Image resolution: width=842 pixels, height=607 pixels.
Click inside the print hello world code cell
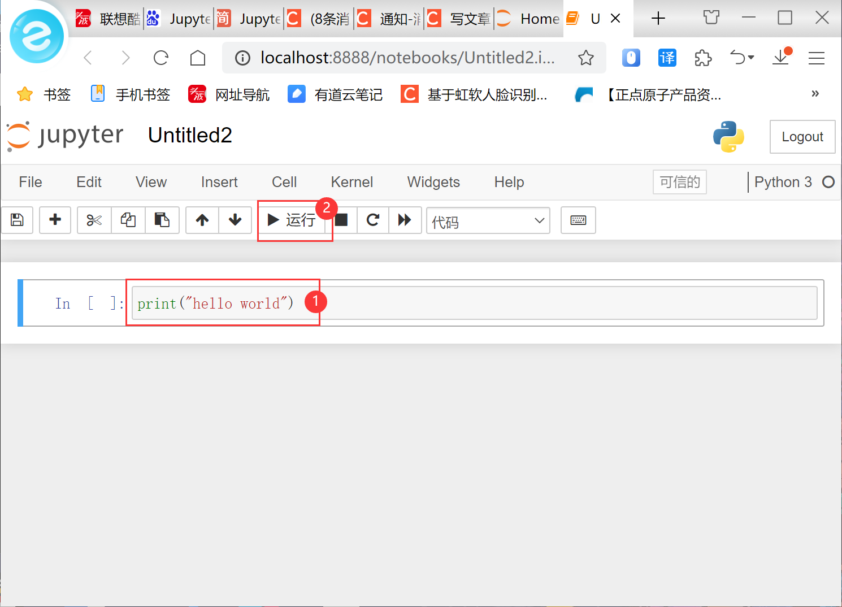click(215, 303)
